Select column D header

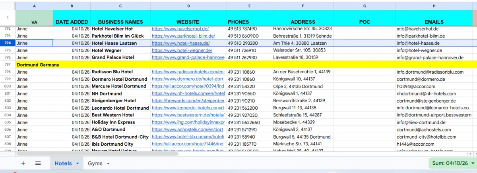point(188,6)
